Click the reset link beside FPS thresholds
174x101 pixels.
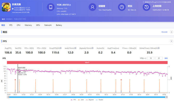pos(166,58)
